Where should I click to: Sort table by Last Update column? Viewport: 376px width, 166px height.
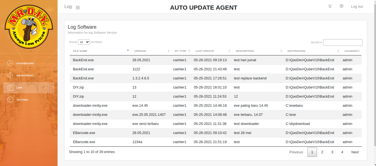(x=204, y=51)
